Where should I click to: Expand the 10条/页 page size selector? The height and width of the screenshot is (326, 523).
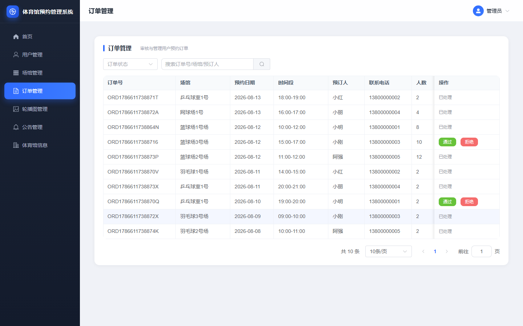click(x=389, y=251)
